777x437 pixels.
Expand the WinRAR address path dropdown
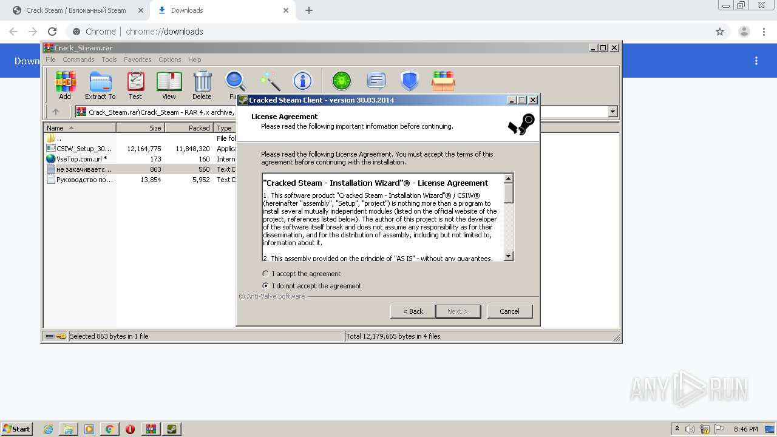click(612, 112)
